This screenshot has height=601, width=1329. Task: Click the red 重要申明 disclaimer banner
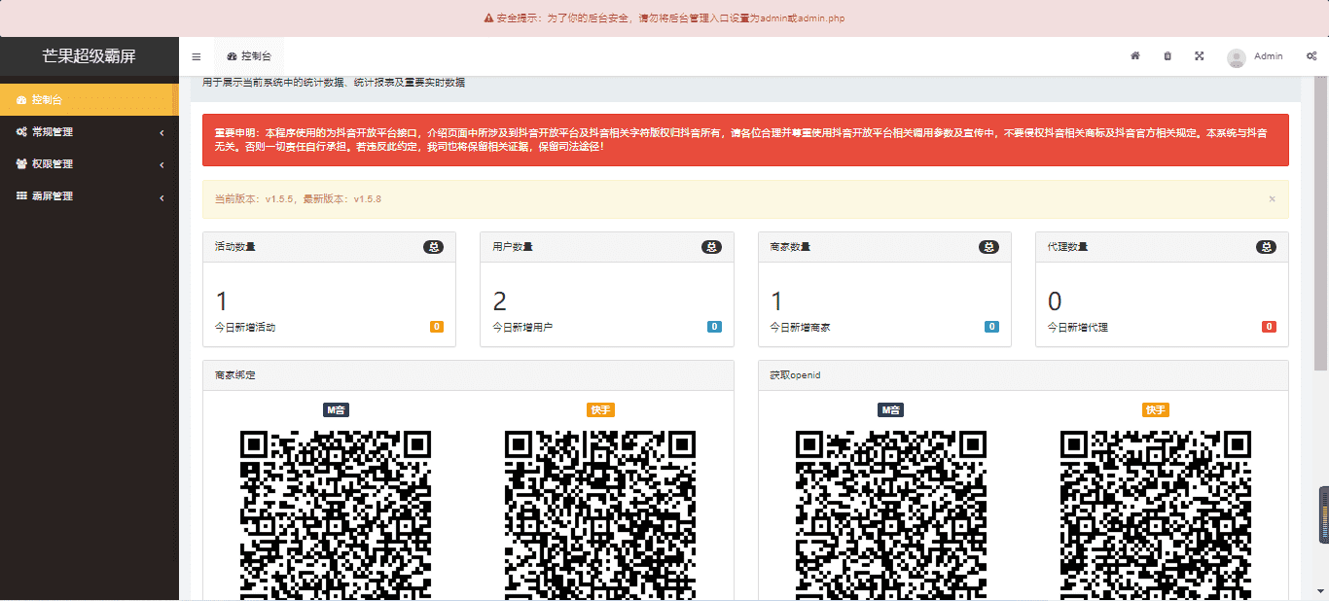(745, 140)
